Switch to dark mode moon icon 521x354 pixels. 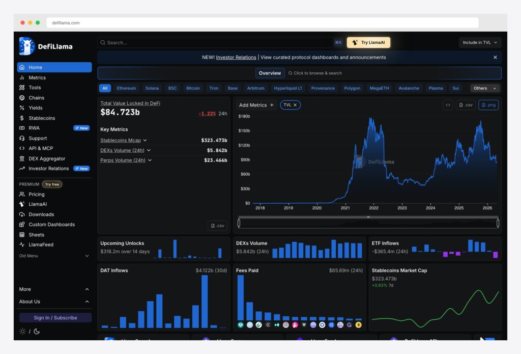tap(37, 332)
